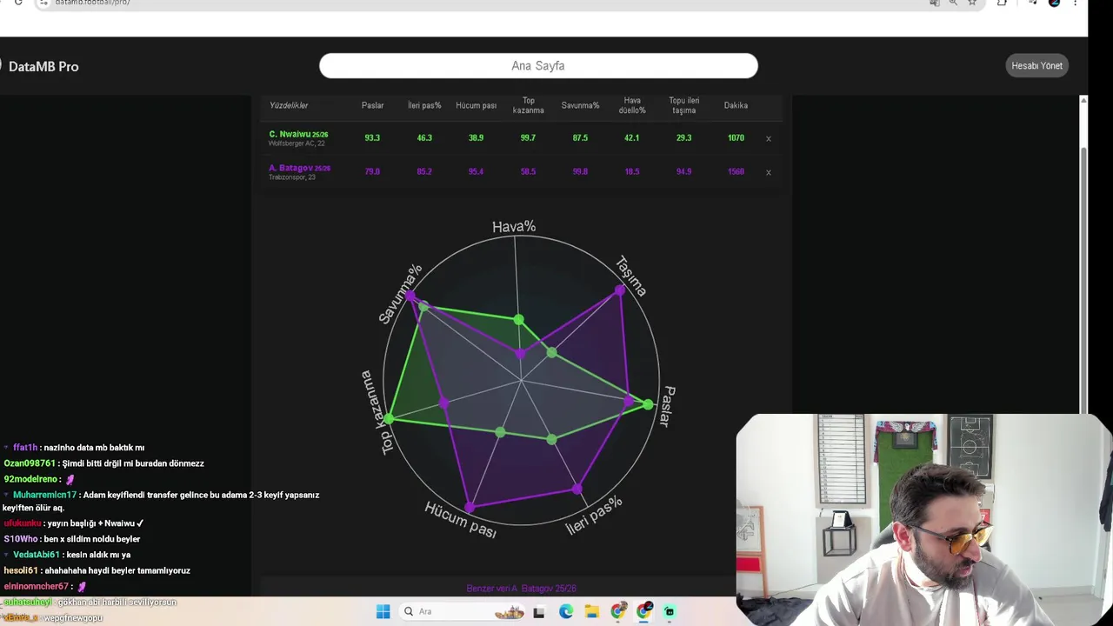Image resolution: width=1113 pixels, height=626 pixels.
Task: Sort by İleri pas% column header
Action: point(424,105)
